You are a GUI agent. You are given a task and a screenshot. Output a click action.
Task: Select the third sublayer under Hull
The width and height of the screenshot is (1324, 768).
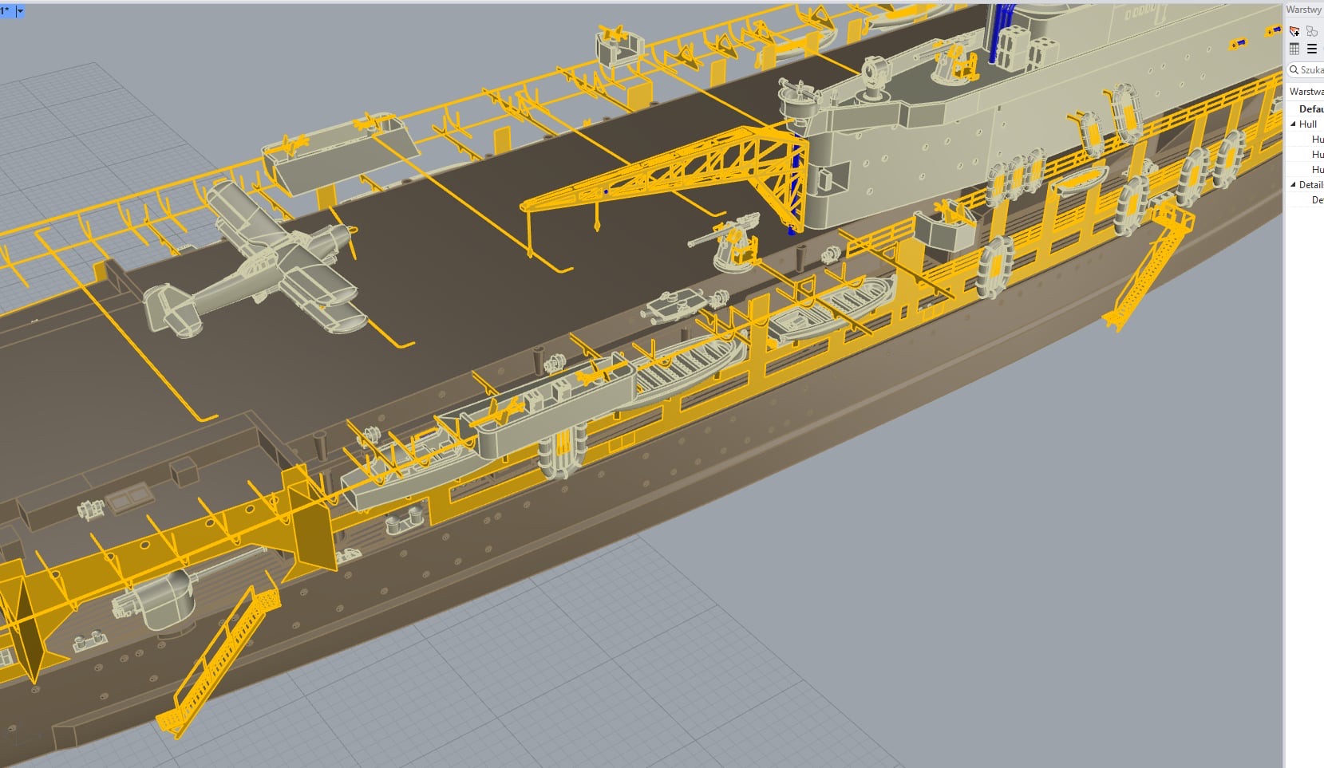pyautogui.click(x=1305, y=169)
